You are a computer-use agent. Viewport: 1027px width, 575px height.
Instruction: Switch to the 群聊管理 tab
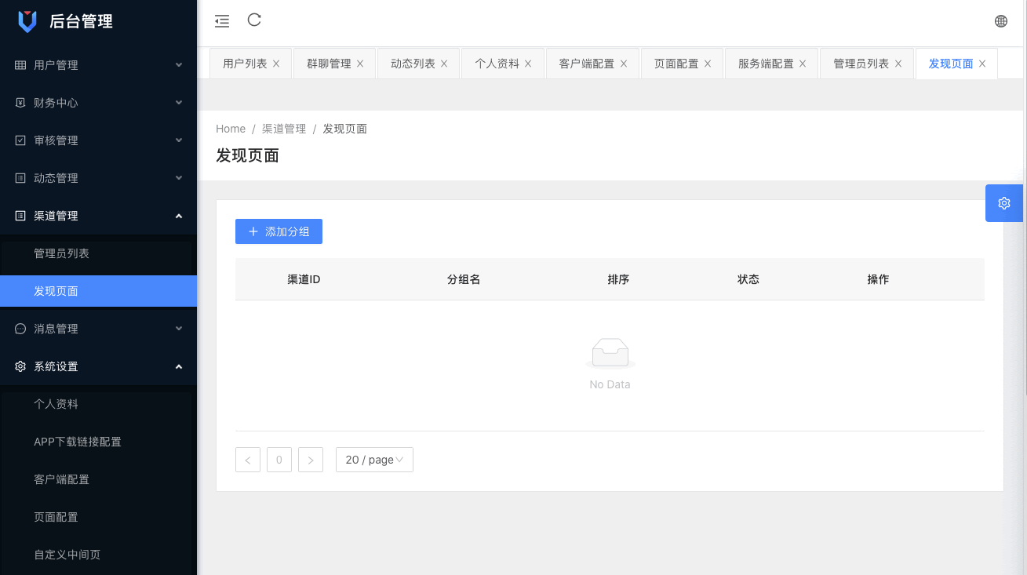329,64
